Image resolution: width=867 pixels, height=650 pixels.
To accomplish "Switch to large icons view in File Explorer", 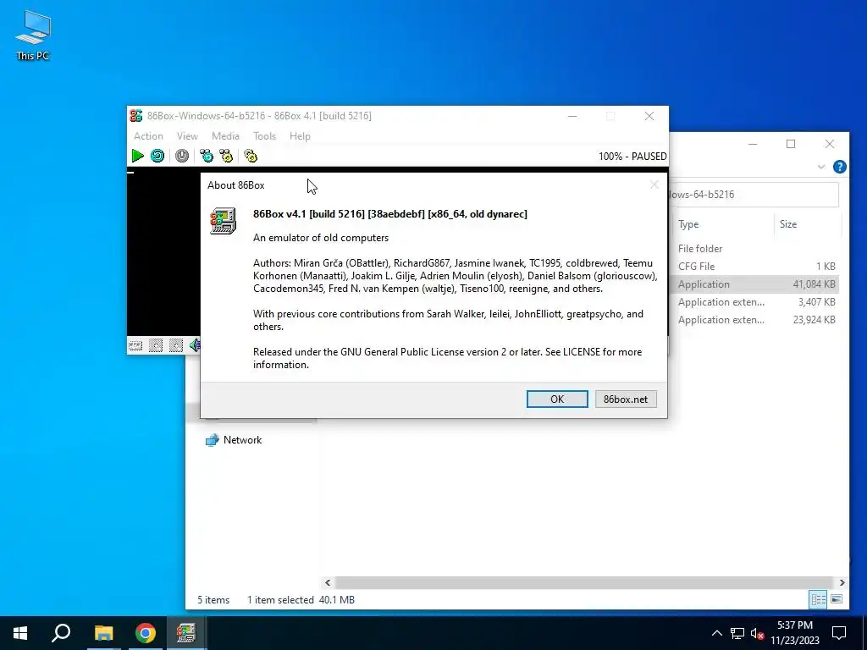I will [x=837, y=600].
